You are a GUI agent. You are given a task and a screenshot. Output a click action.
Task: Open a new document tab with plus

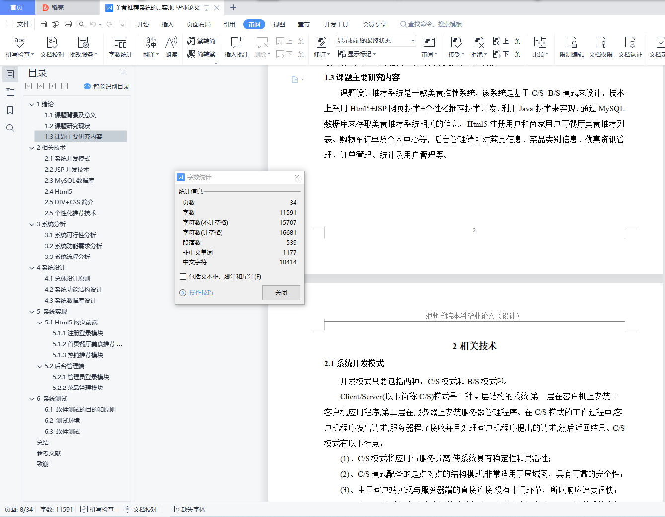(x=233, y=7)
